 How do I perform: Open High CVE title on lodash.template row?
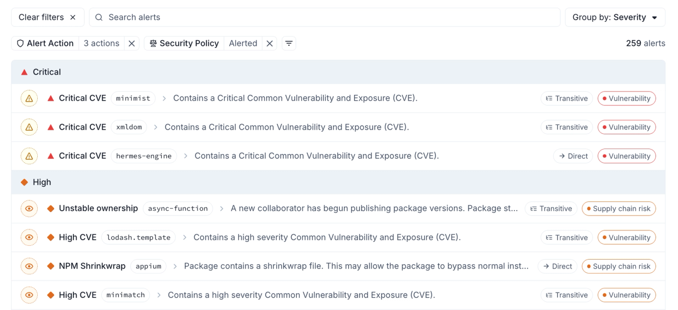tap(78, 237)
